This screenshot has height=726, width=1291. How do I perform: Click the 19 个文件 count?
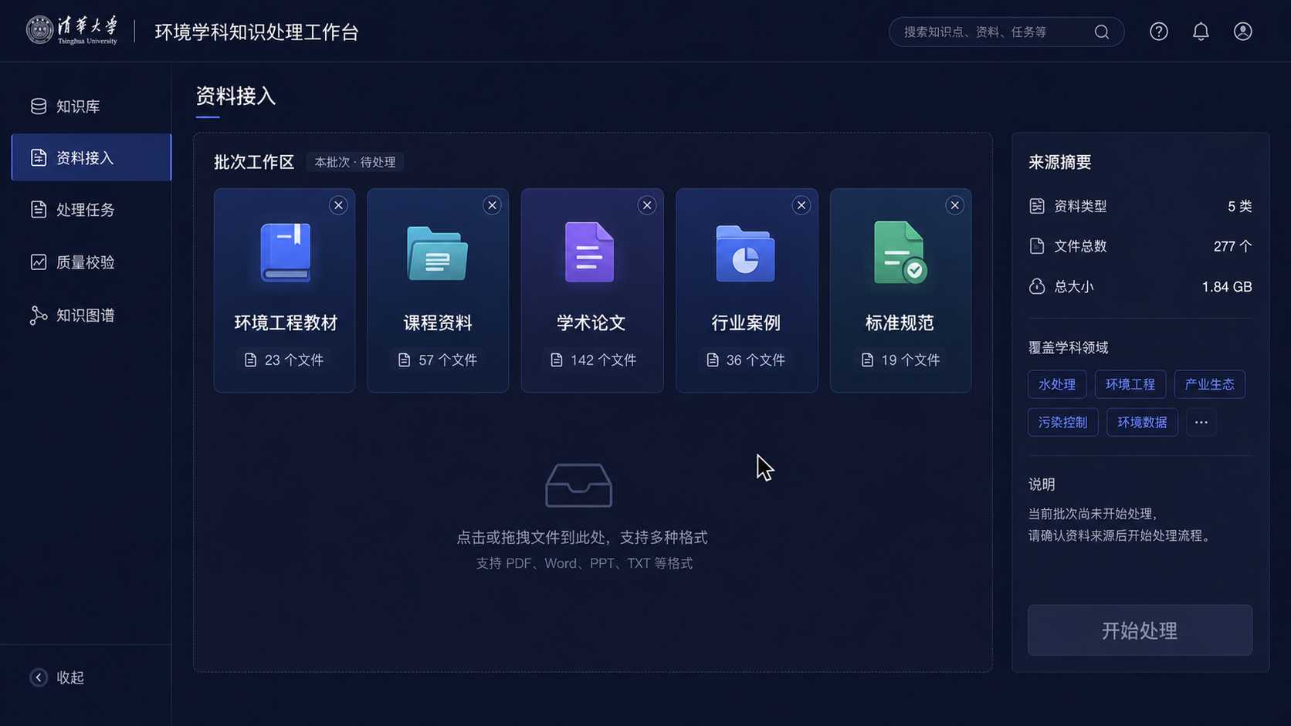900,360
